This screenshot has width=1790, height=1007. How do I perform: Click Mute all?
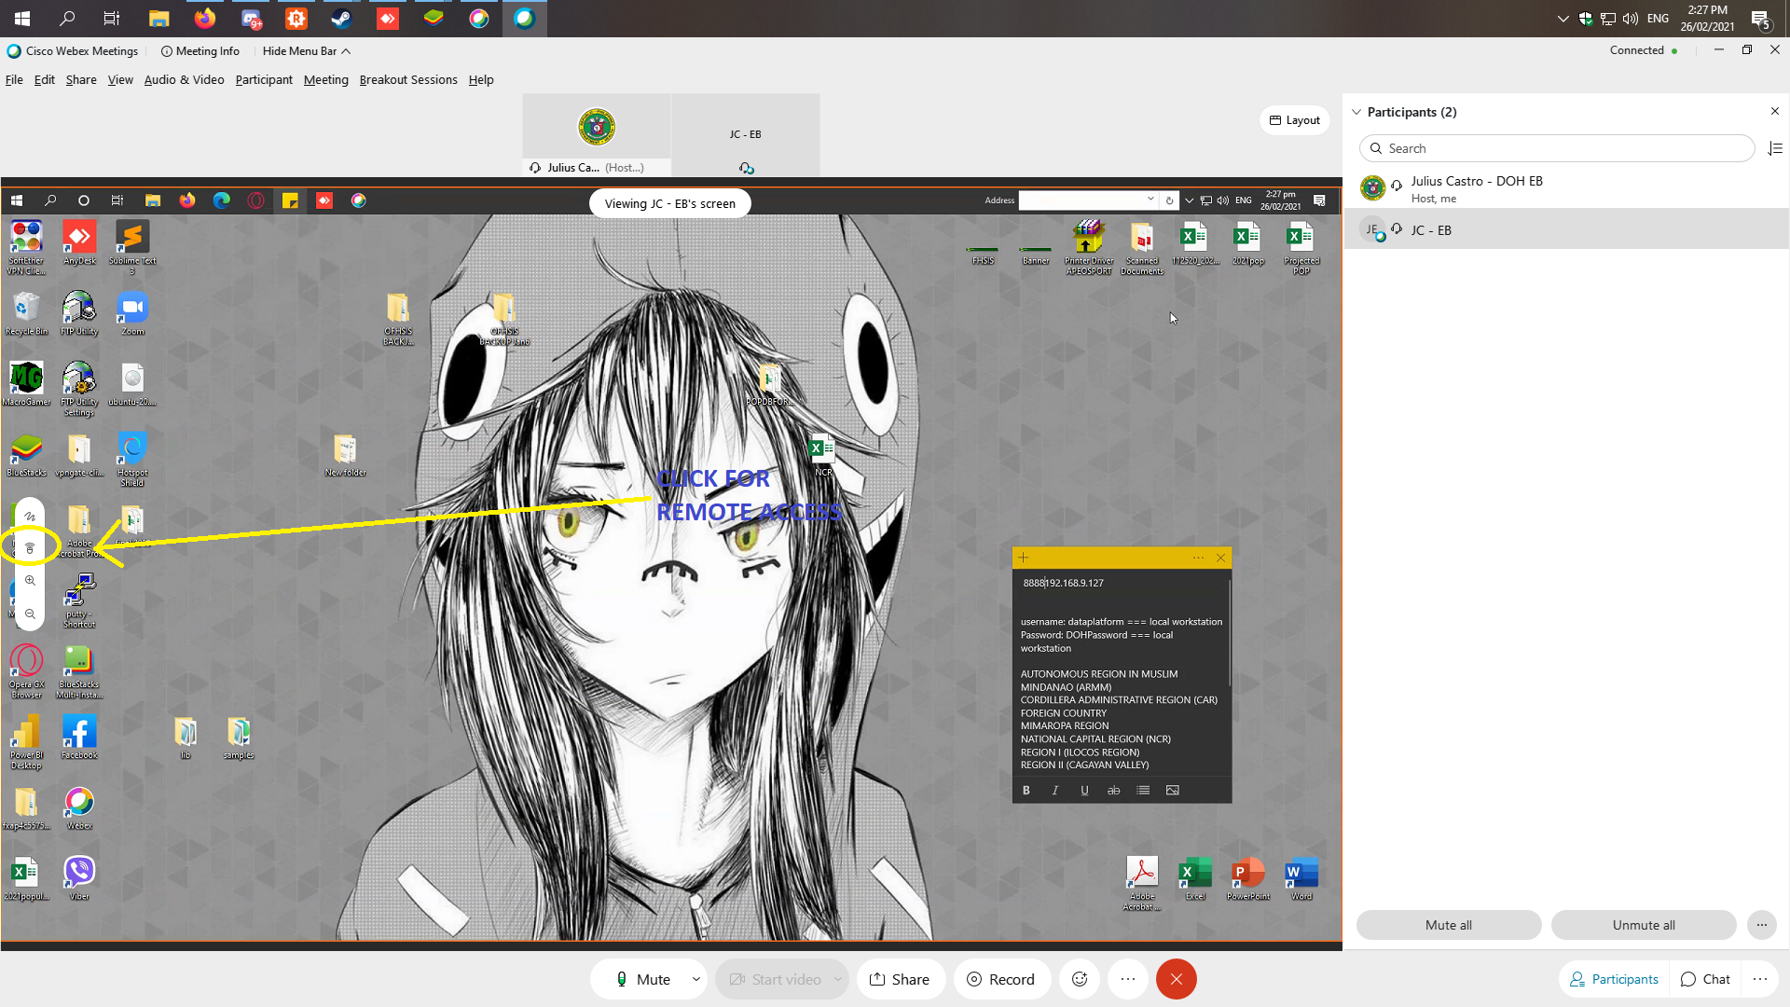pyautogui.click(x=1449, y=925)
